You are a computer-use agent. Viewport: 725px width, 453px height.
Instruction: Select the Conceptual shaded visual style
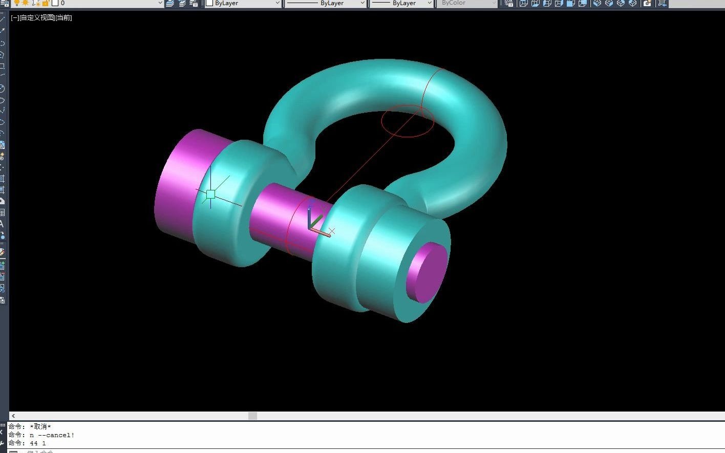coord(571,3)
